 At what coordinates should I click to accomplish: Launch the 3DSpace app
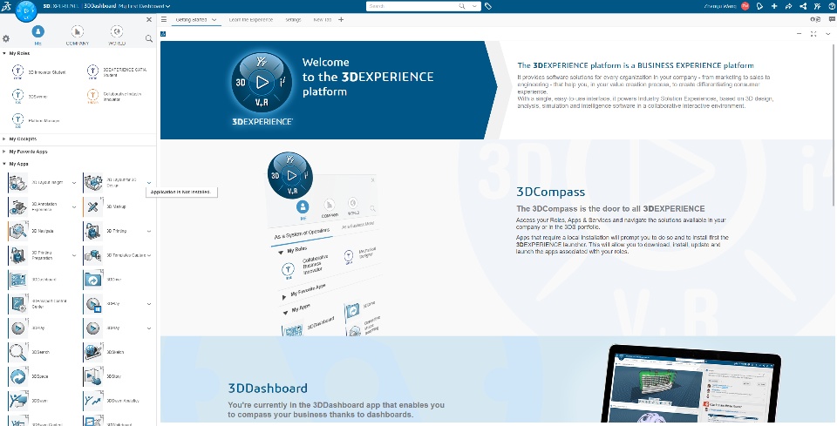point(17,376)
